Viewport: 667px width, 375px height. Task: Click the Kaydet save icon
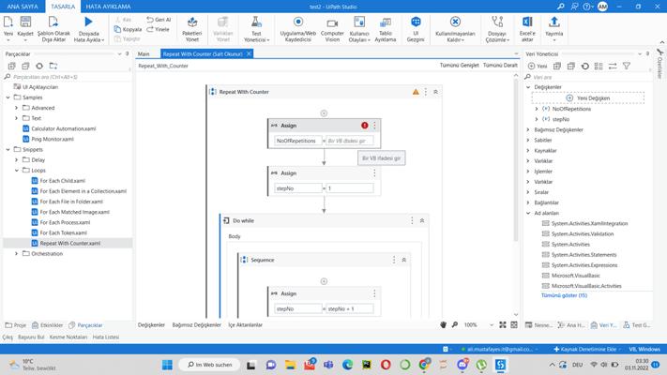click(25, 22)
